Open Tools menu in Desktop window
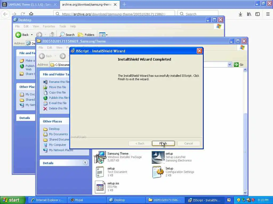 tap(62, 26)
